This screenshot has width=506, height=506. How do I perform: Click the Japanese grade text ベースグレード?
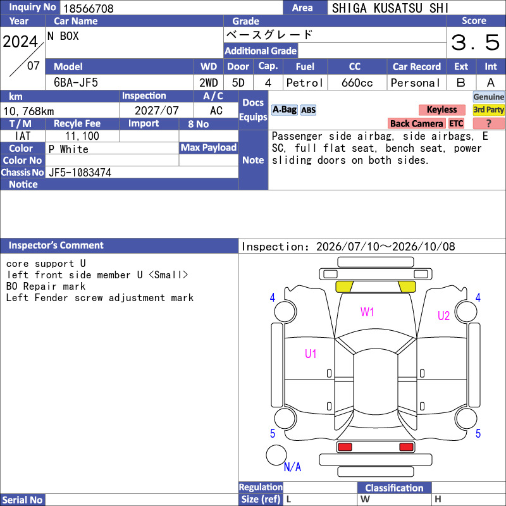269,35
